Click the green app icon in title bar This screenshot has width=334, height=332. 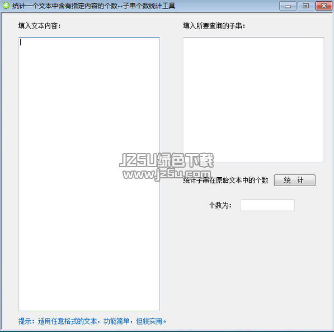pos(6,6)
